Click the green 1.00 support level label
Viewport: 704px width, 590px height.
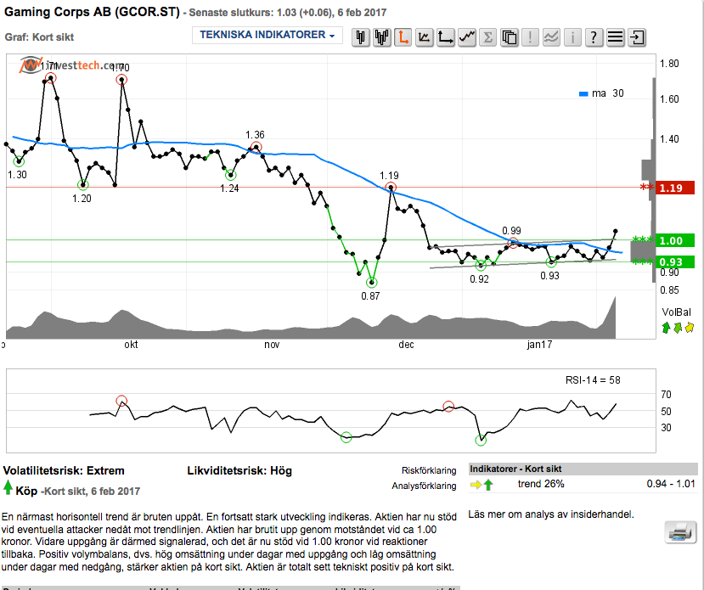pos(675,240)
